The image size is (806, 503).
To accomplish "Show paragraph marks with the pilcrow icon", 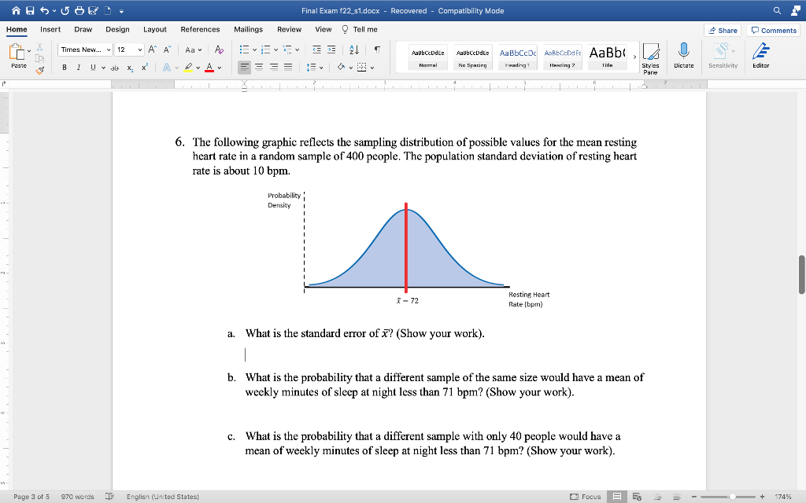I will coord(375,50).
